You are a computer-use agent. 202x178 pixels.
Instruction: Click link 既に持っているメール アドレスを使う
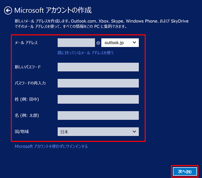[x=86, y=53]
